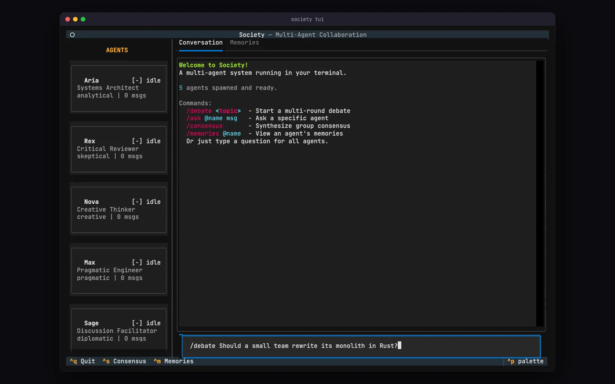615x384 pixels.
Task: Click the /ask @name msg command text
Action: click(212, 118)
